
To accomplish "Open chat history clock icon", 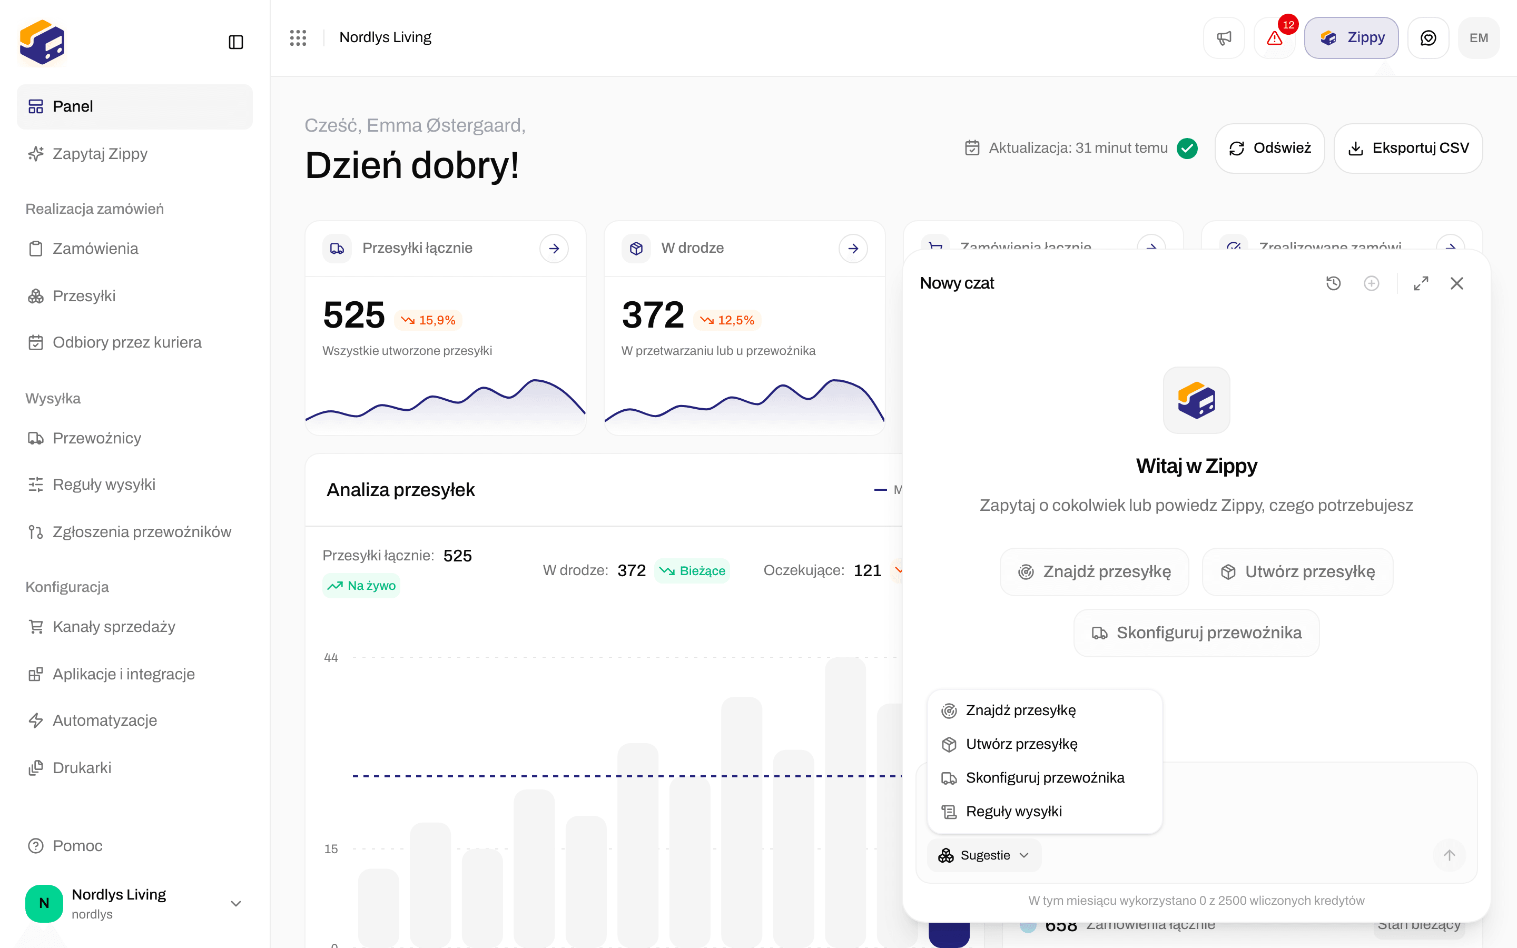I will tap(1333, 283).
